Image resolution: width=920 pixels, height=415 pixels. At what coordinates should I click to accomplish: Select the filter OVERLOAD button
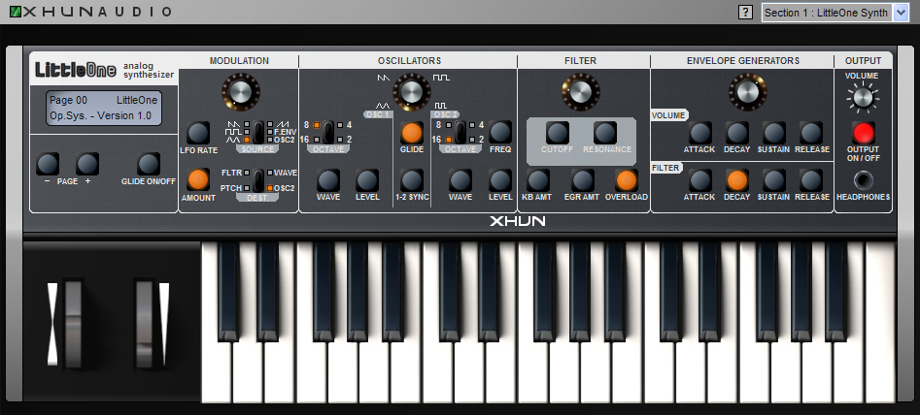coord(627,181)
